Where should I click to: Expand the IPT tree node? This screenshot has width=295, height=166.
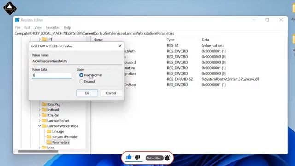[40, 39]
